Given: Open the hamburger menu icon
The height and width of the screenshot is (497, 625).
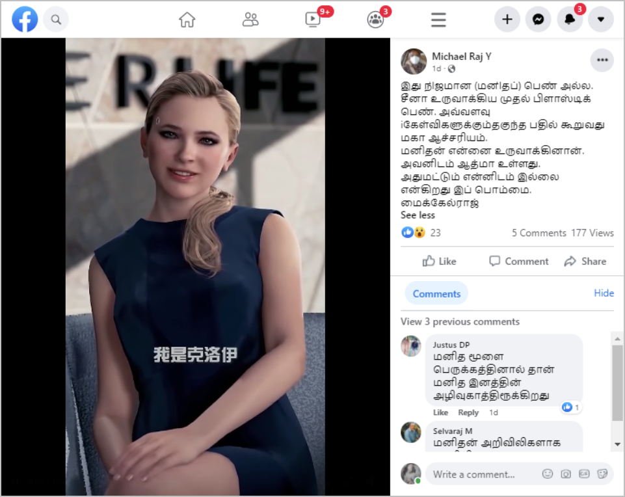Looking at the screenshot, I should point(438,20).
